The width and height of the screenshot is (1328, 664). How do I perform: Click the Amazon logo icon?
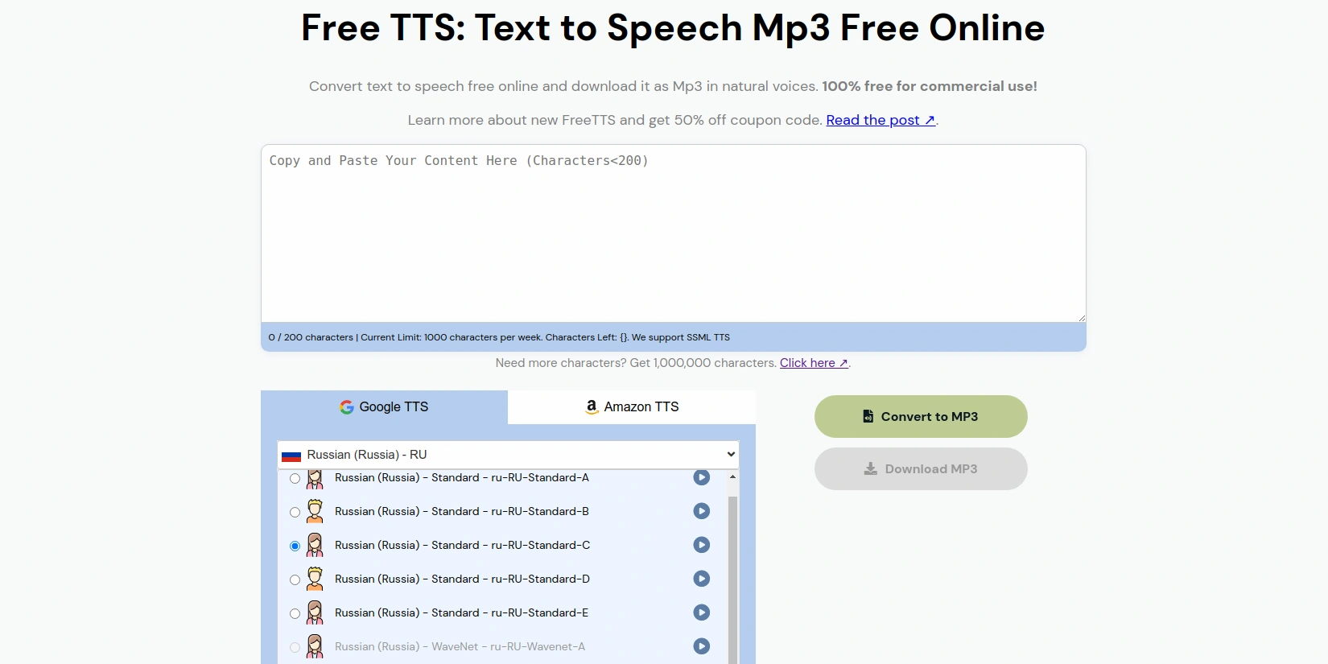click(592, 407)
